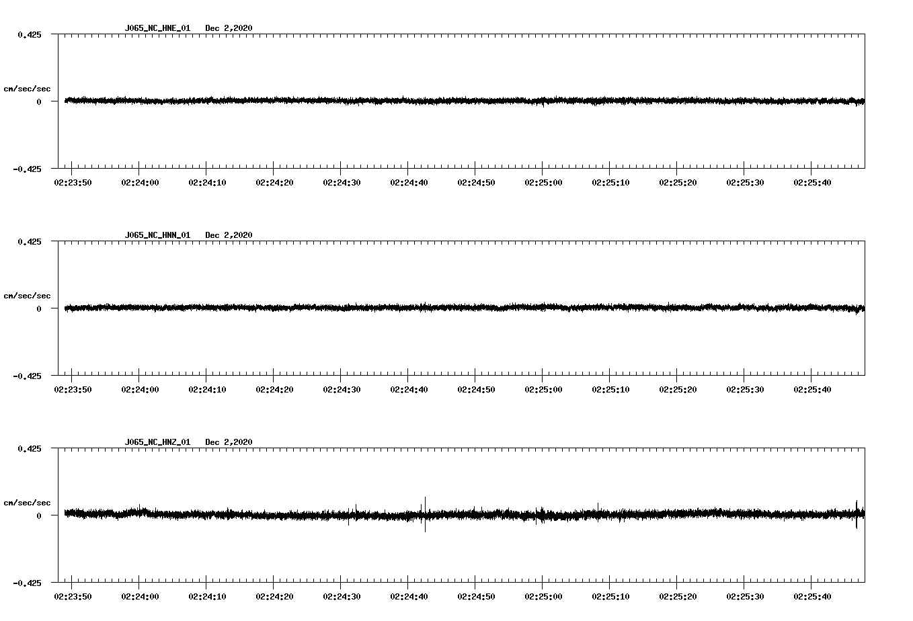Click the J065_NC_HNE_01 channel label
913x621 pixels.
pos(157,28)
